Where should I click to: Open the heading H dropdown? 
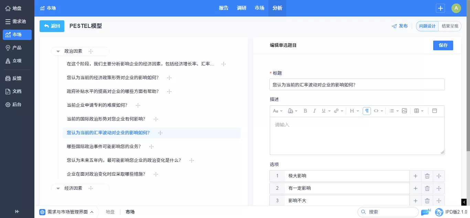click(x=354, y=111)
